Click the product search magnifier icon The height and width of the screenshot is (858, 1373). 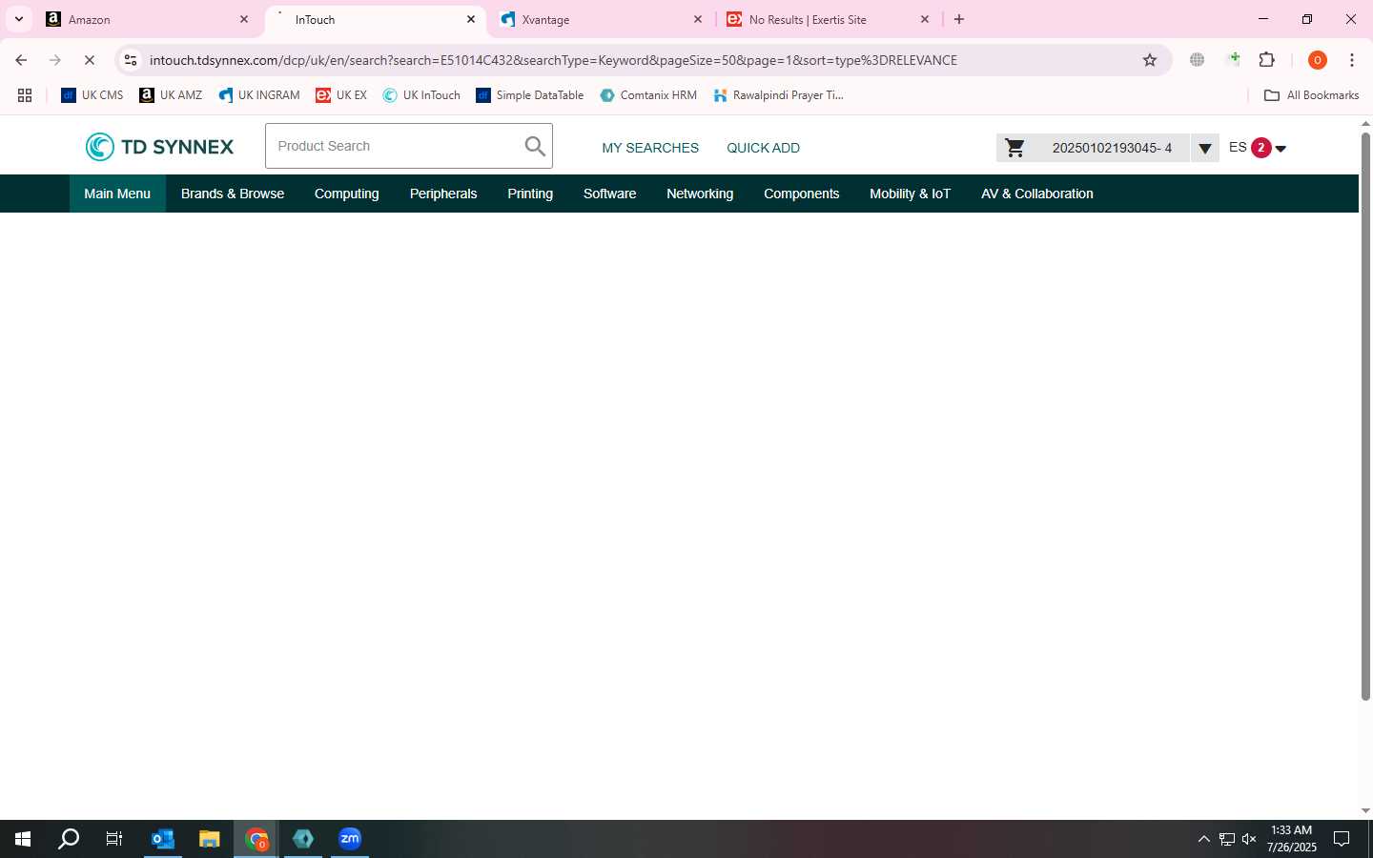click(535, 146)
